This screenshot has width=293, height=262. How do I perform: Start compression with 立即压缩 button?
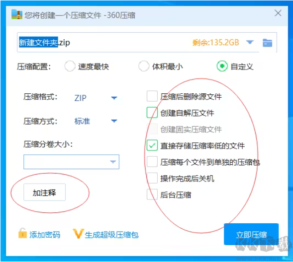(x=251, y=234)
